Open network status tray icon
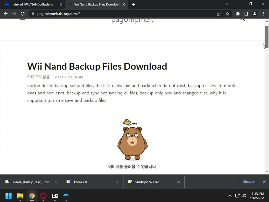The image size is (269, 202). pyautogui.click(x=237, y=196)
